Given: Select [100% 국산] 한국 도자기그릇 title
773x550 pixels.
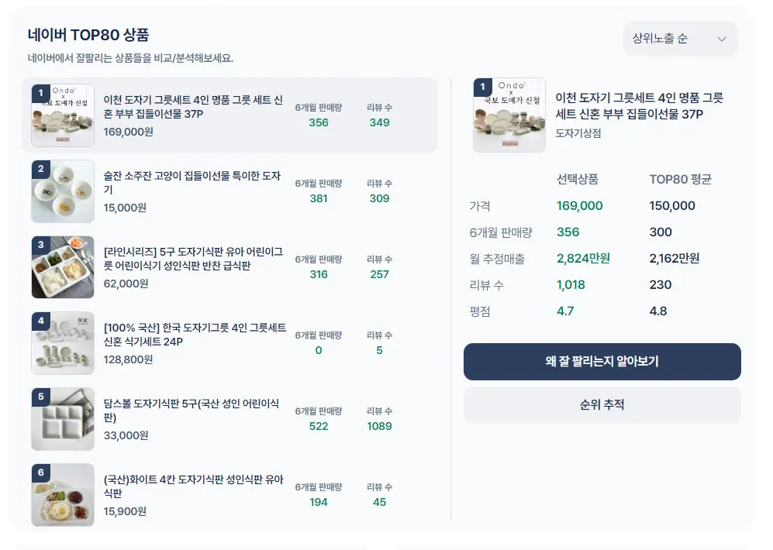Looking at the screenshot, I should 195,335.
